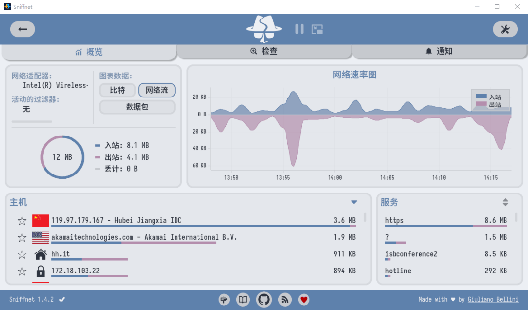Open the Giuliano Bellini link
The image size is (528, 310).
click(x=493, y=299)
